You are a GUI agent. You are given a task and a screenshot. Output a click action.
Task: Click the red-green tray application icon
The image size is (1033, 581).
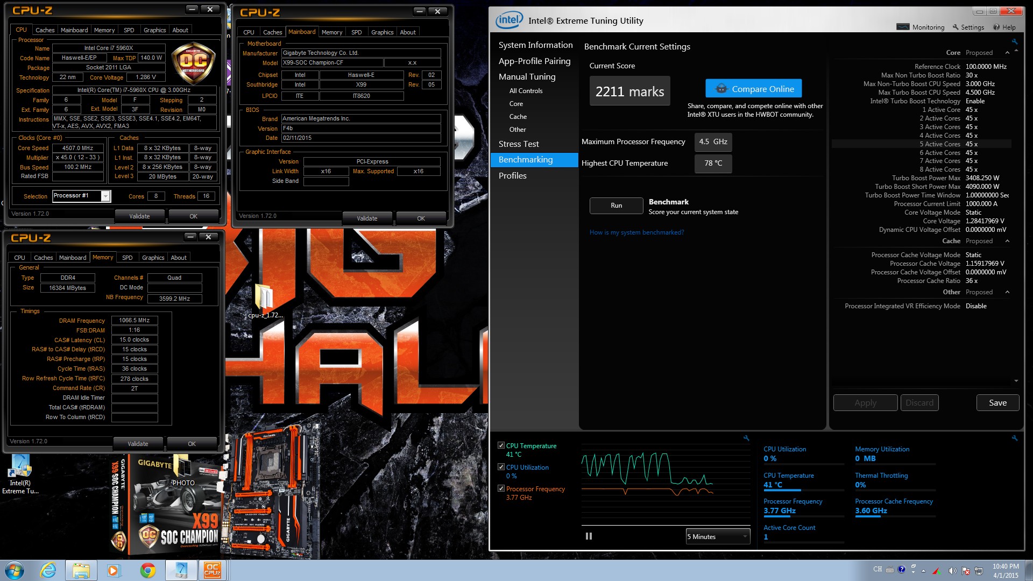point(937,571)
